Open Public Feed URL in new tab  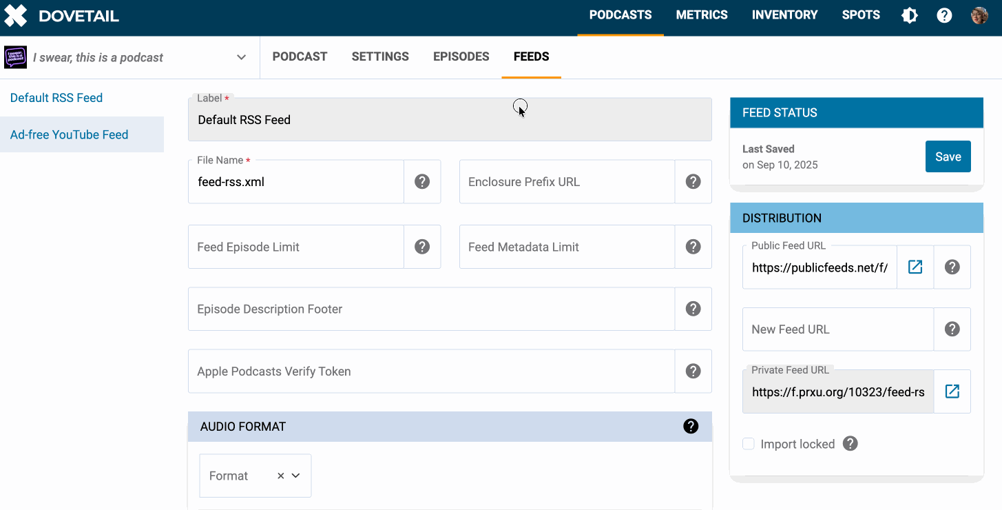pos(915,267)
